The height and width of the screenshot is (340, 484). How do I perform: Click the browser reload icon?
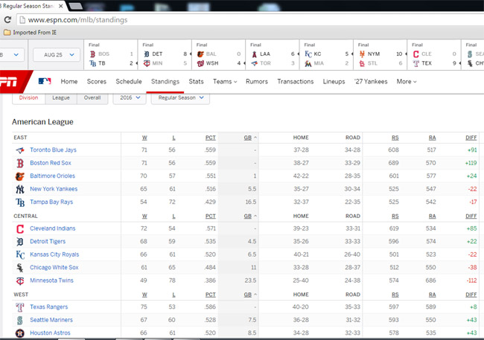7,20
